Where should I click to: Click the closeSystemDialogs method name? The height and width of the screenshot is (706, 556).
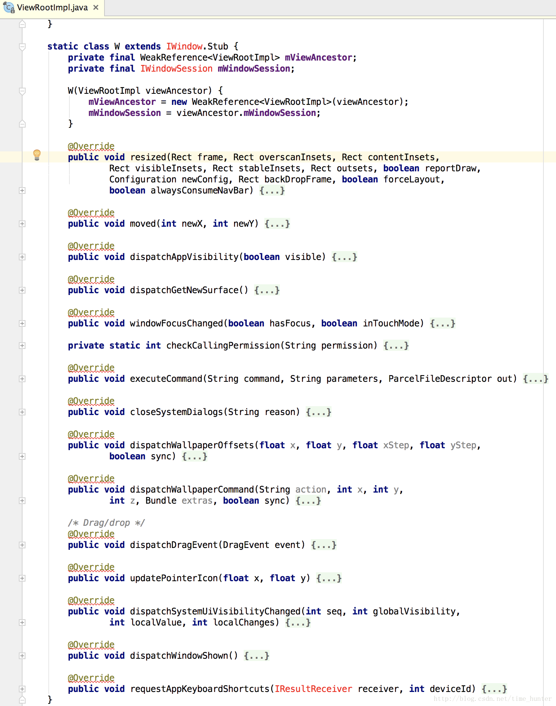click(x=176, y=412)
